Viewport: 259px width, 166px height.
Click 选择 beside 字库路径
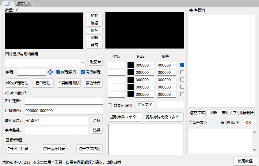97,130
